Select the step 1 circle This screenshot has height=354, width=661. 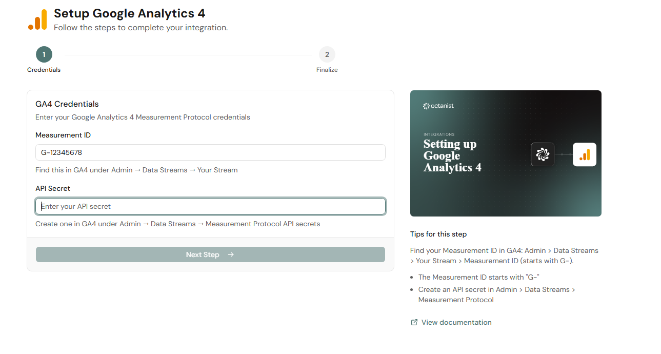pyautogui.click(x=44, y=54)
